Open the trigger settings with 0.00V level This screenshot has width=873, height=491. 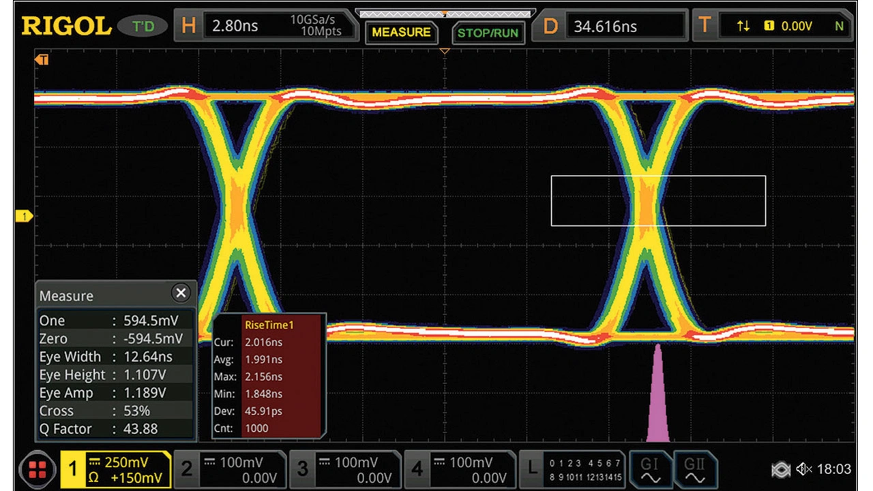[774, 27]
